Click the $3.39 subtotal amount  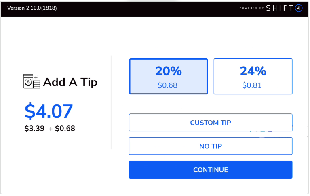tap(34, 129)
